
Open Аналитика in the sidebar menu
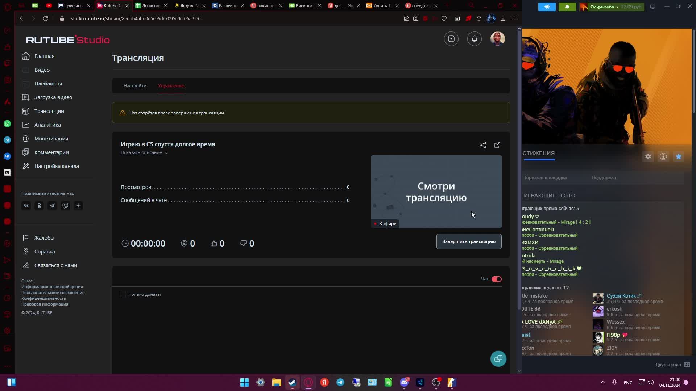(47, 125)
